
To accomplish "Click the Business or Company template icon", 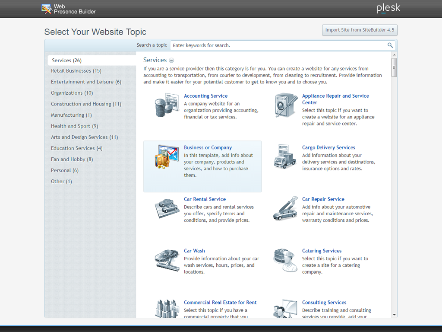I will pos(167,157).
